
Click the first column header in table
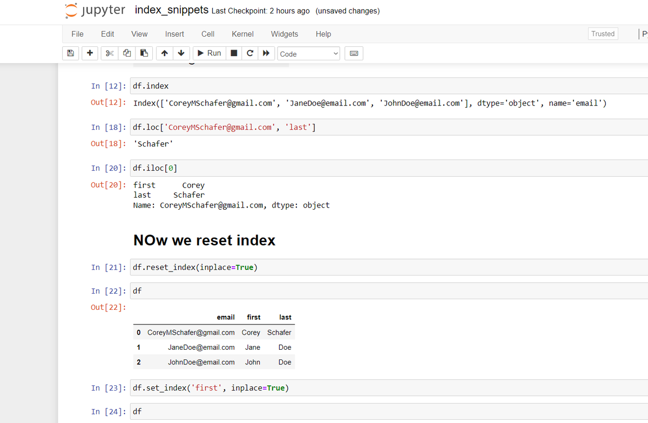tap(253, 317)
